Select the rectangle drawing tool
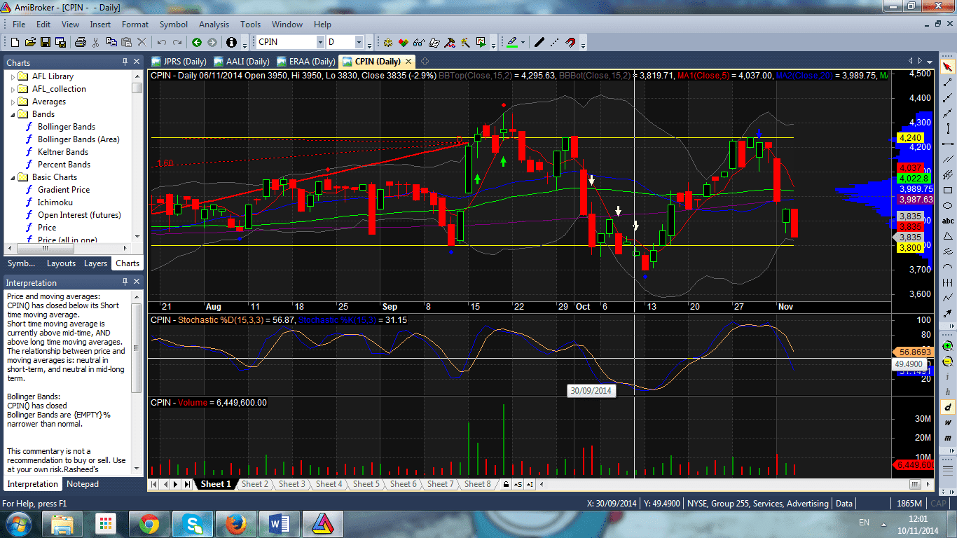This screenshot has width=957, height=538. click(948, 191)
